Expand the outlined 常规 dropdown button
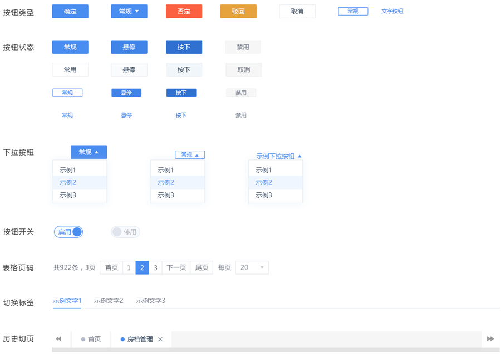This screenshot has width=501, height=354. coord(190,154)
